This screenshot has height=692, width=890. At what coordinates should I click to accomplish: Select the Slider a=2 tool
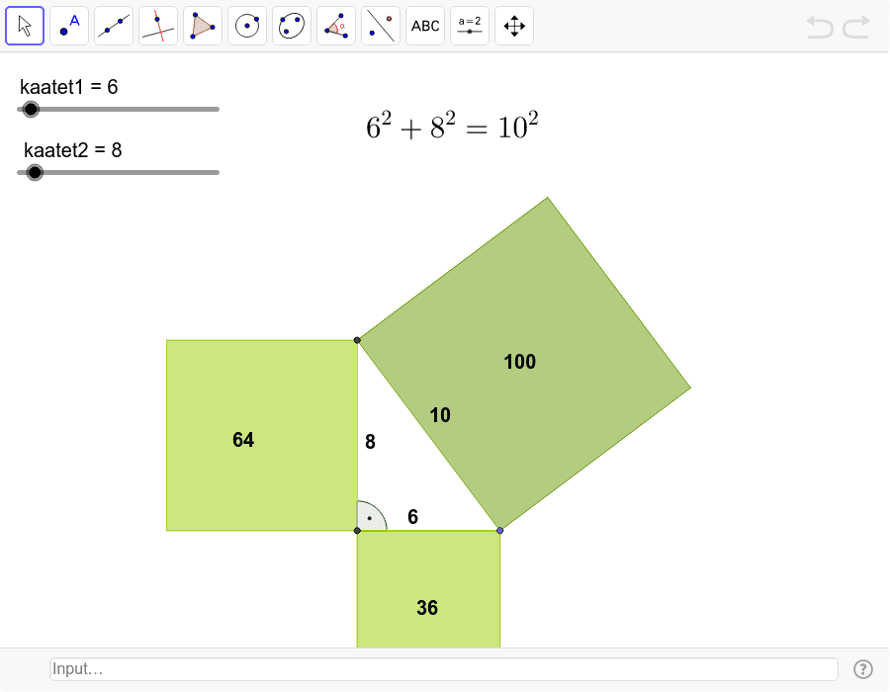(x=470, y=26)
